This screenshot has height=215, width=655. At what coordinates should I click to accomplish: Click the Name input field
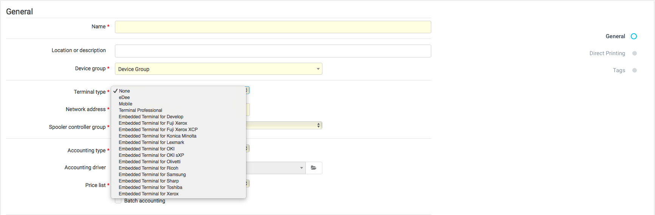click(273, 27)
